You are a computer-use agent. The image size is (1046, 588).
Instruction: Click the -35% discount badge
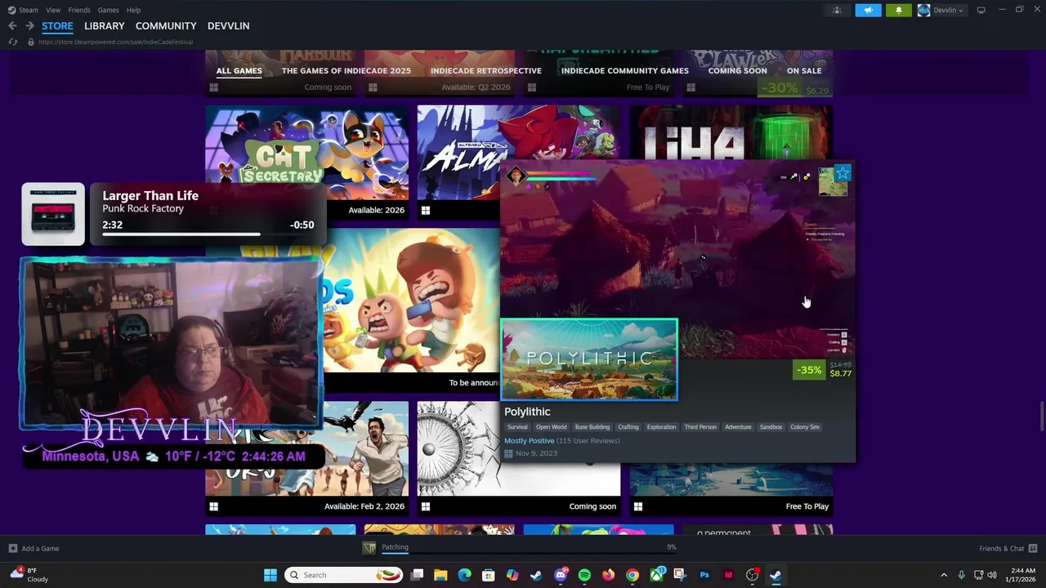click(809, 370)
